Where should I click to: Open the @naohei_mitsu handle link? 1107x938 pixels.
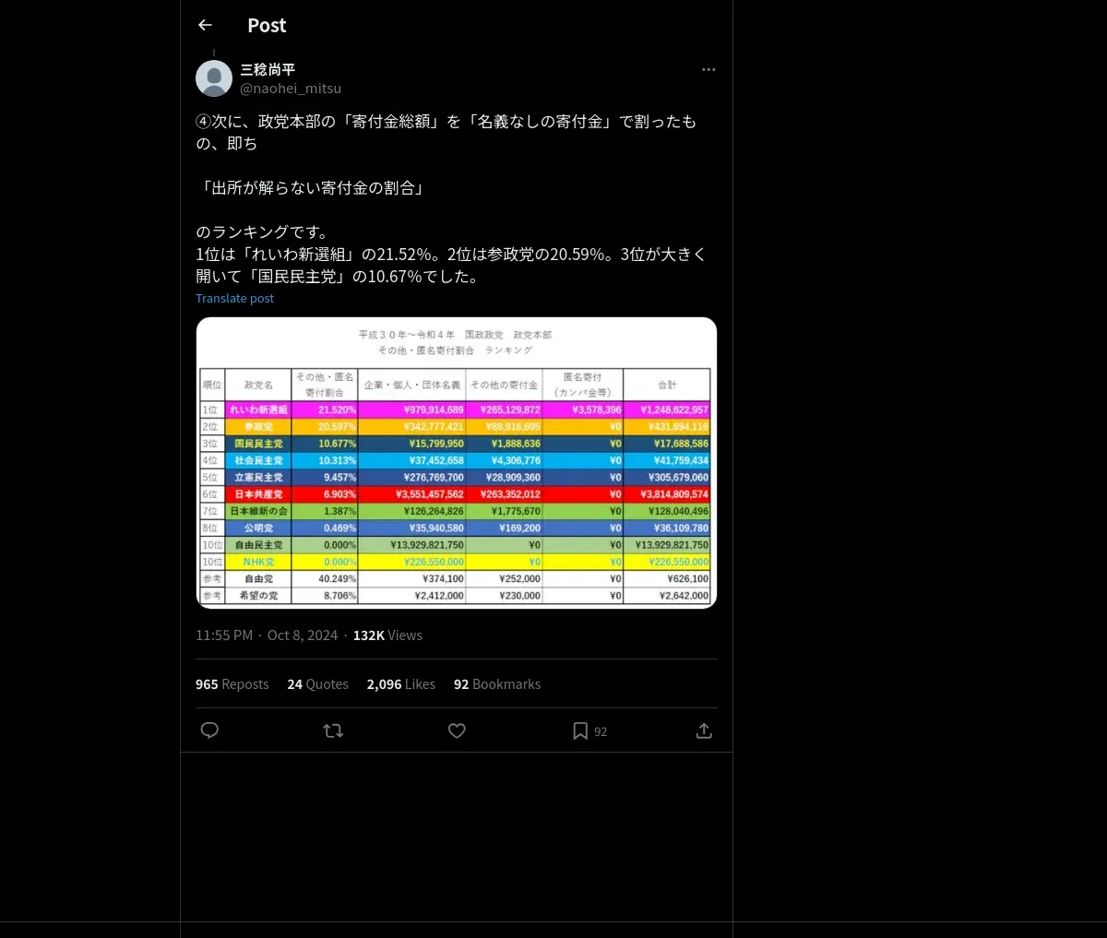pyautogui.click(x=291, y=89)
